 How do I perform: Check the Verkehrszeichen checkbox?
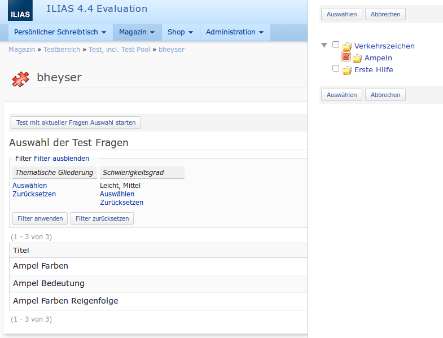click(336, 45)
